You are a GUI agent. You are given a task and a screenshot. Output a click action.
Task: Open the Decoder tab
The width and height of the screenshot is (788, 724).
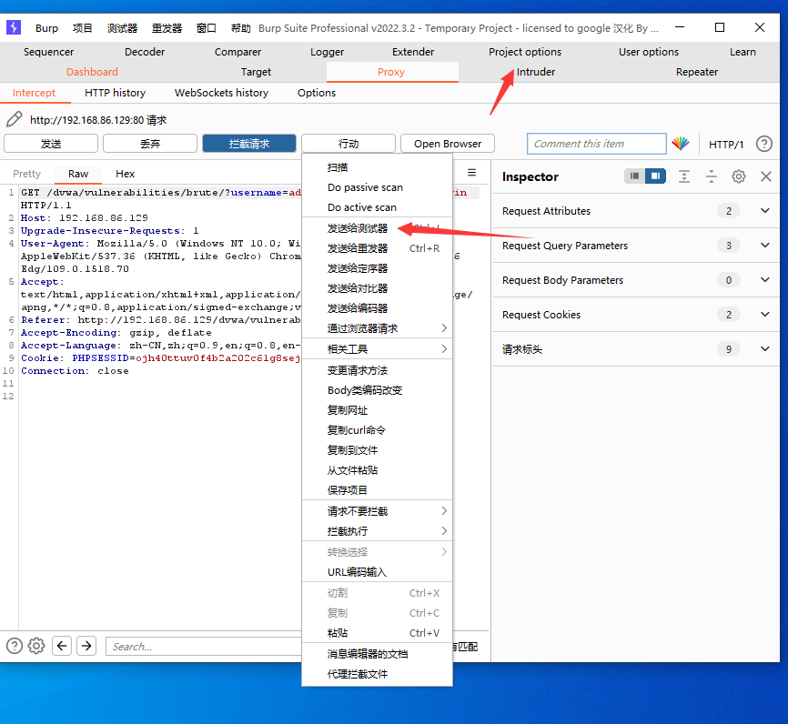145,52
